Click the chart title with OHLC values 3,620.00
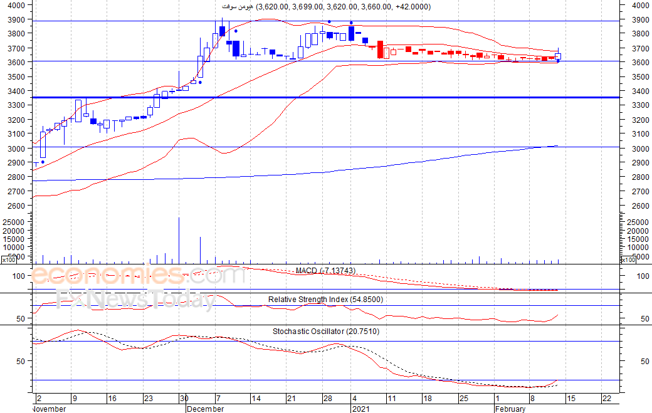 [326, 7]
